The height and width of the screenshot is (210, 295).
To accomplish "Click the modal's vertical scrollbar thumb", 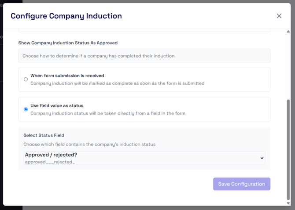I will pyautogui.click(x=288, y=150).
